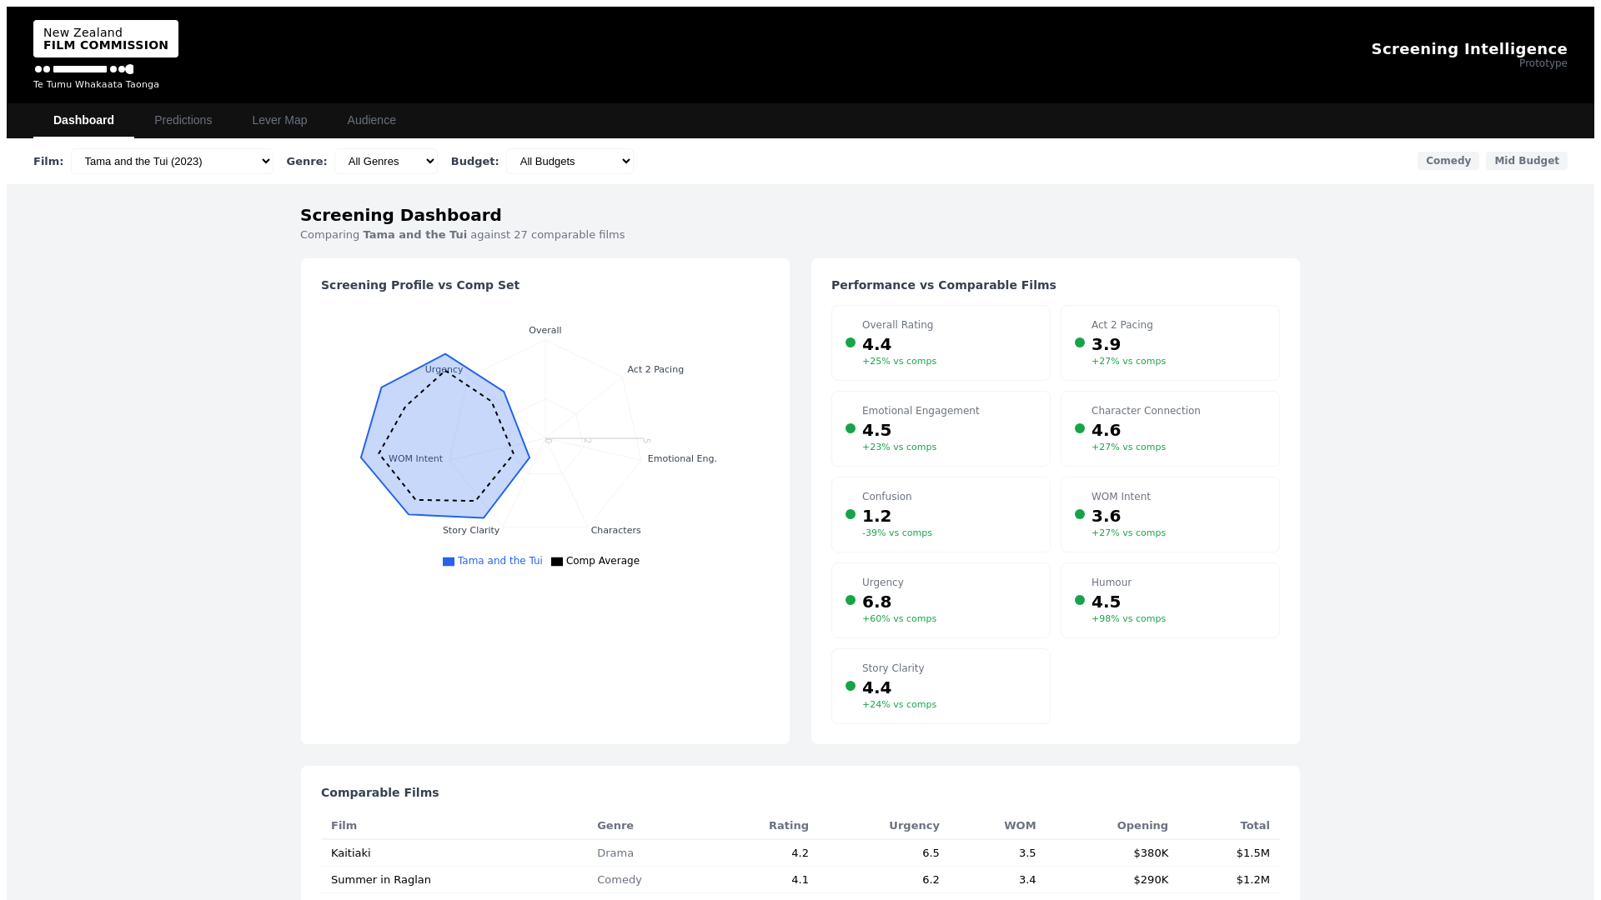Open the Genre filter dropdown

385,161
